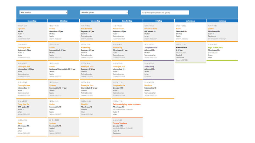255x143 pixels.
Task: Open Spitzen Intermediate 18+ class
Action: [x=64, y=127]
